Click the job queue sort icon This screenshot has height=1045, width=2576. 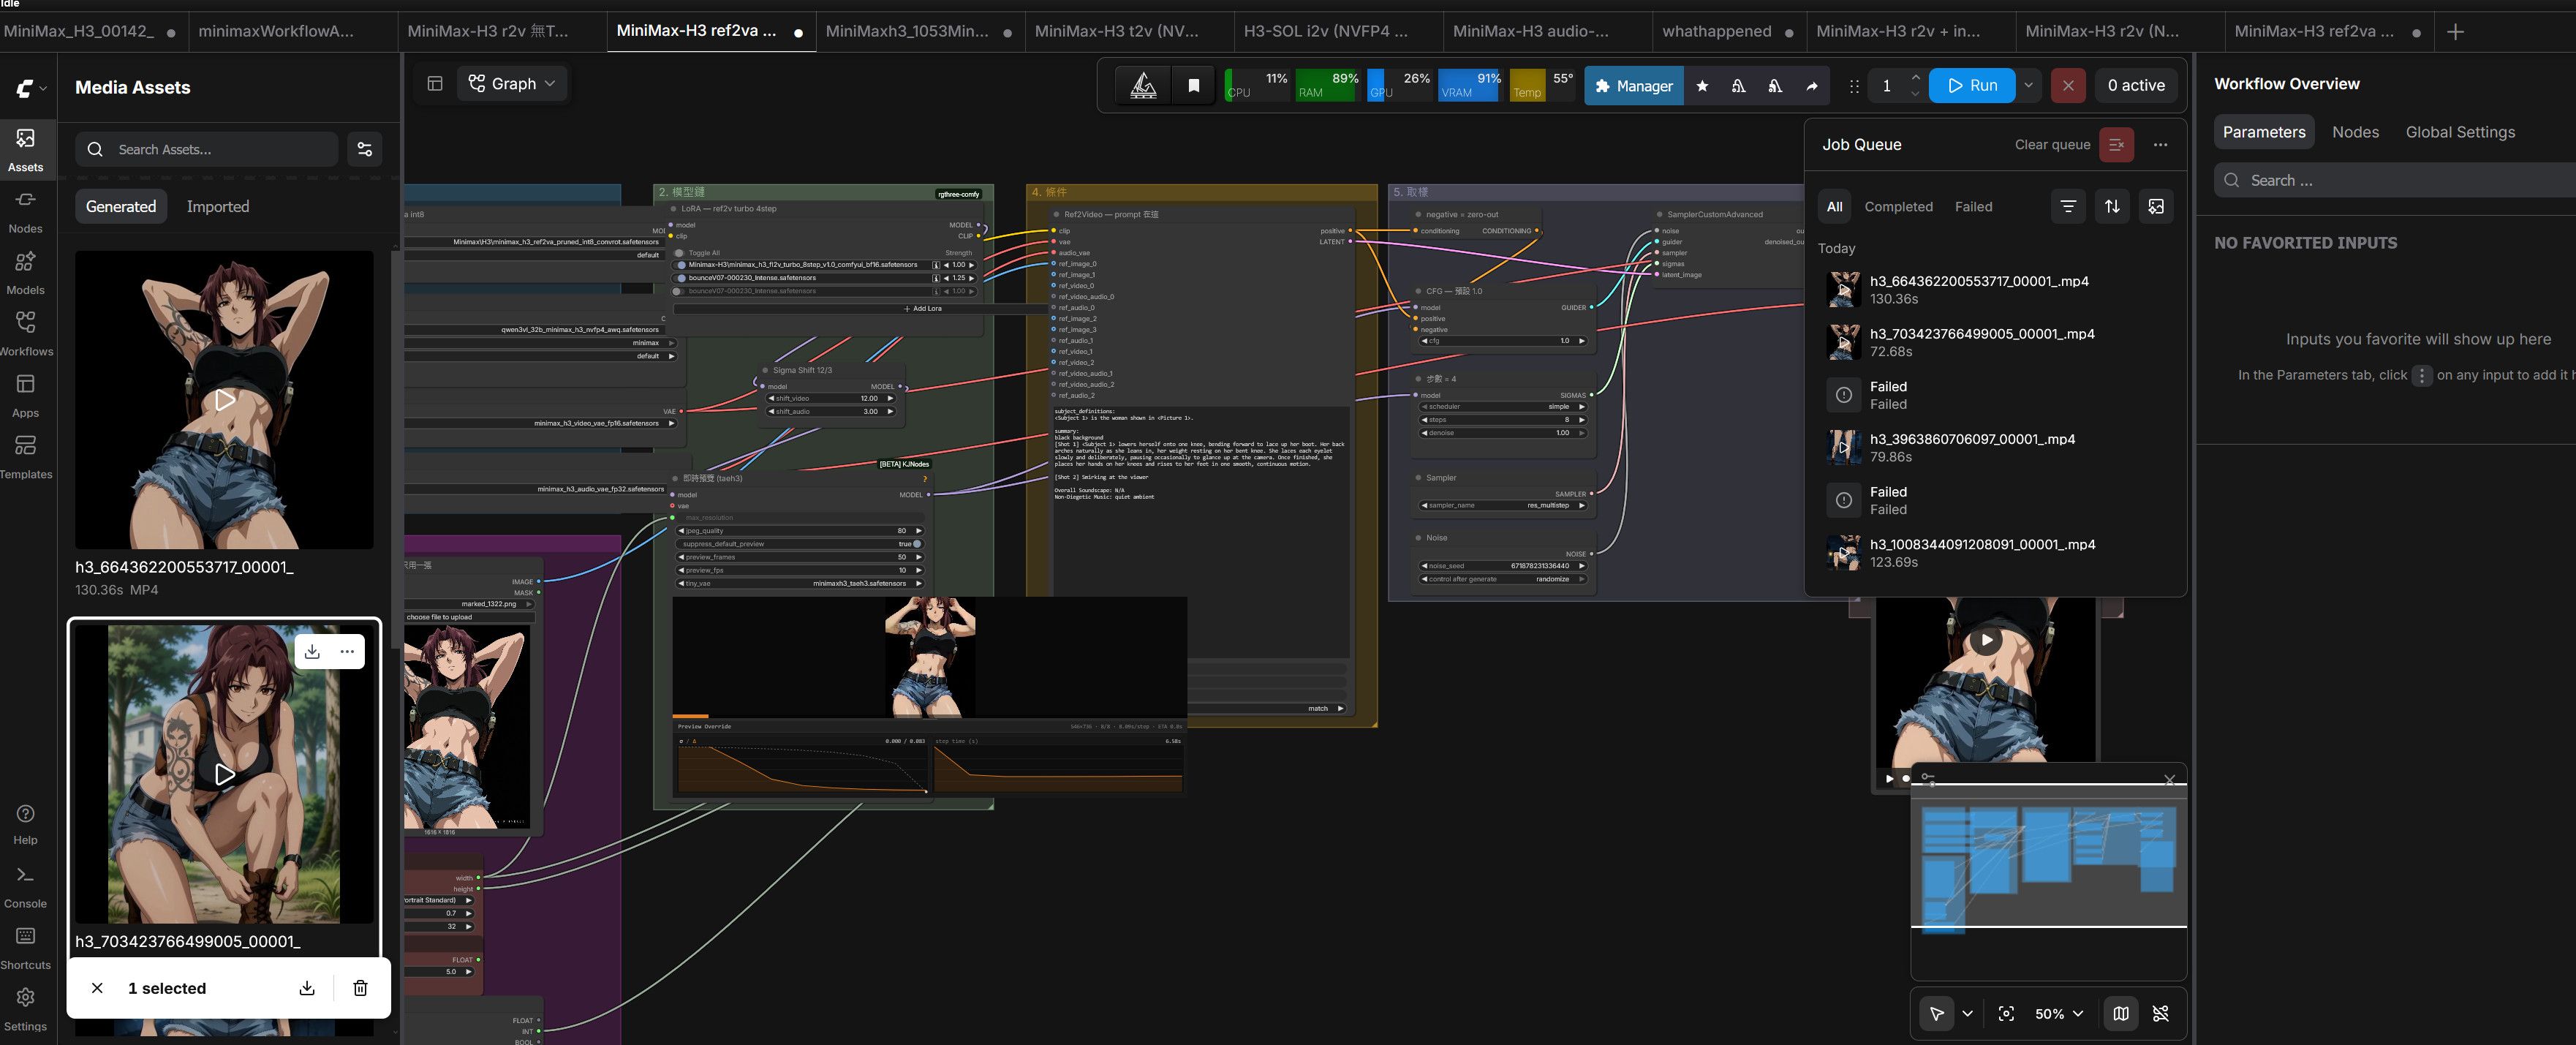point(2112,206)
